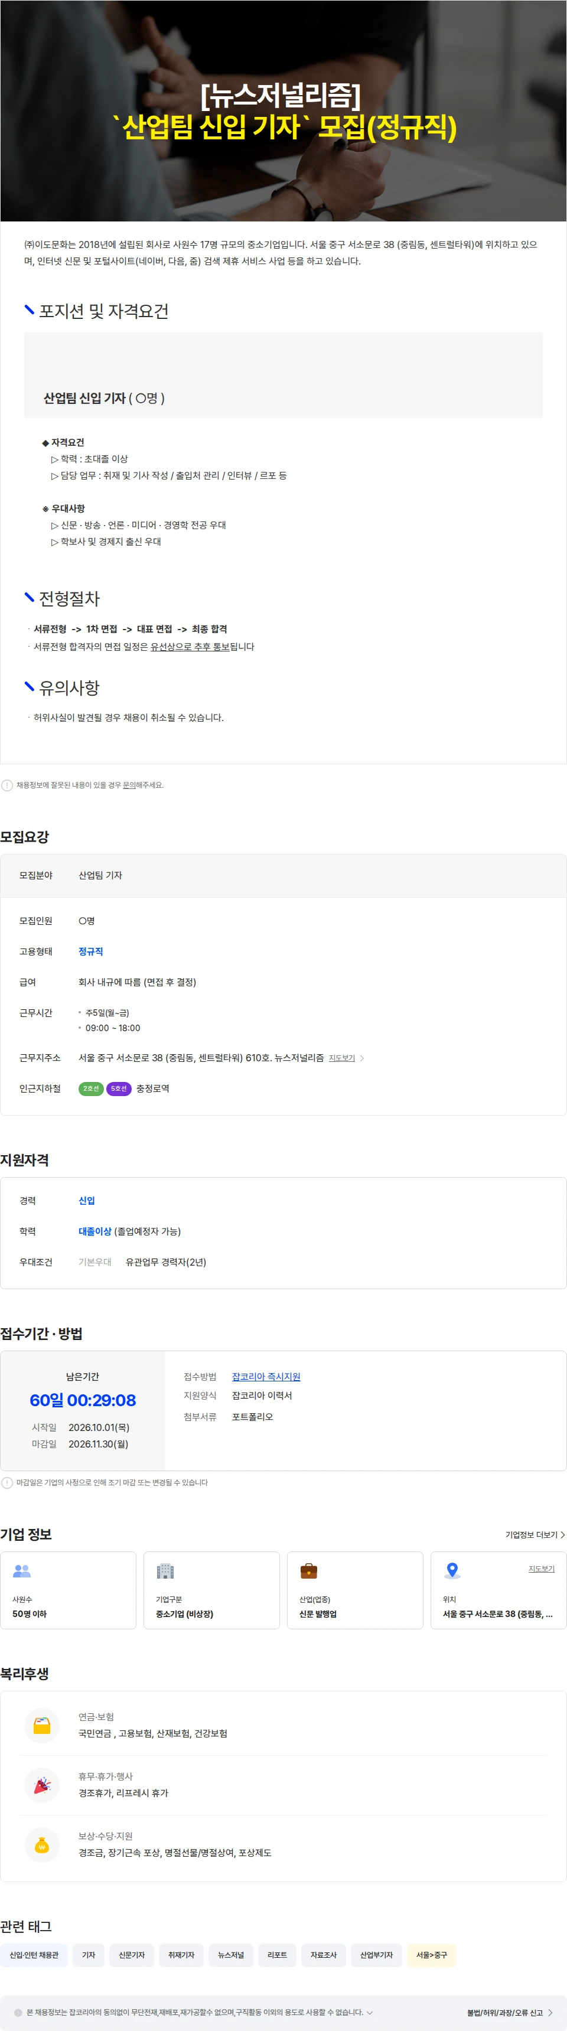Screen dimensions: 567x2031
Task: Open 기업정보 더보기 link
Action: (x=535, y=1534)
